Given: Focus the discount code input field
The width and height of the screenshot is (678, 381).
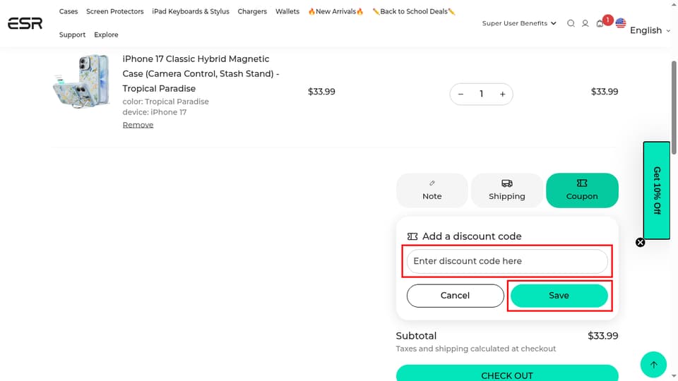Looking at the screenshot, I should pyautogui.click(x=507, y=261).
